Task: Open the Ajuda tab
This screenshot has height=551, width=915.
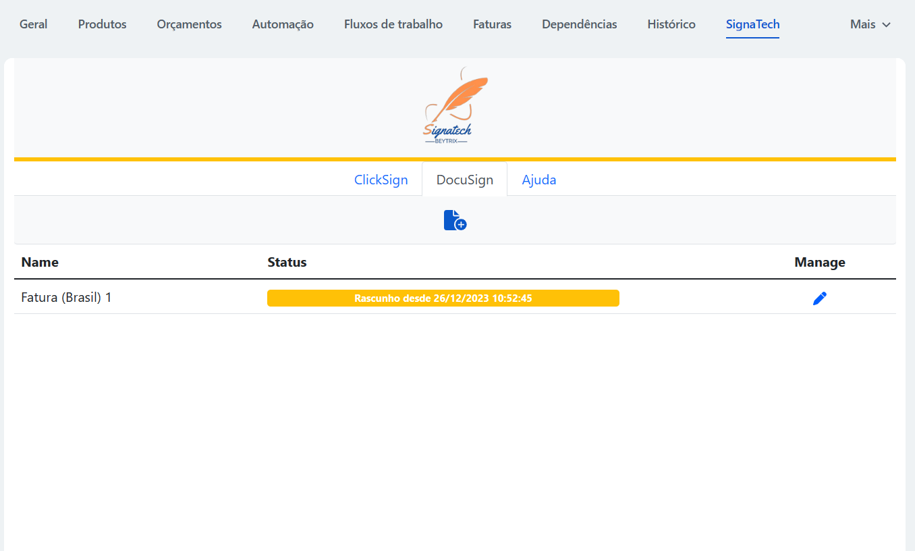Action: (538, 180)
